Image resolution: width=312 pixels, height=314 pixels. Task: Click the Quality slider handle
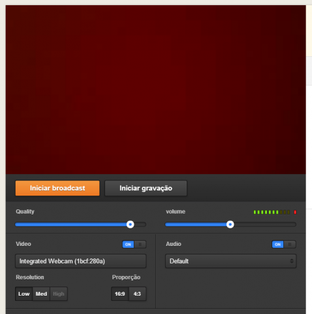coord(131,224)
